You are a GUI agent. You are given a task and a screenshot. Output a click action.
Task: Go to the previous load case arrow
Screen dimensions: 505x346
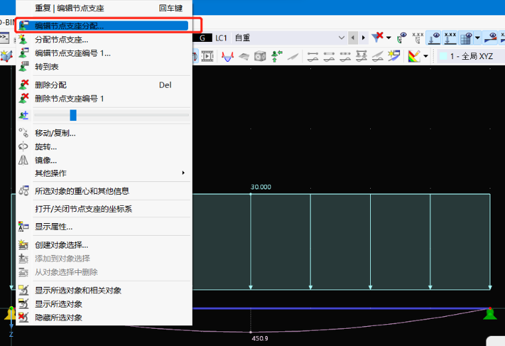tap(353, 38)
